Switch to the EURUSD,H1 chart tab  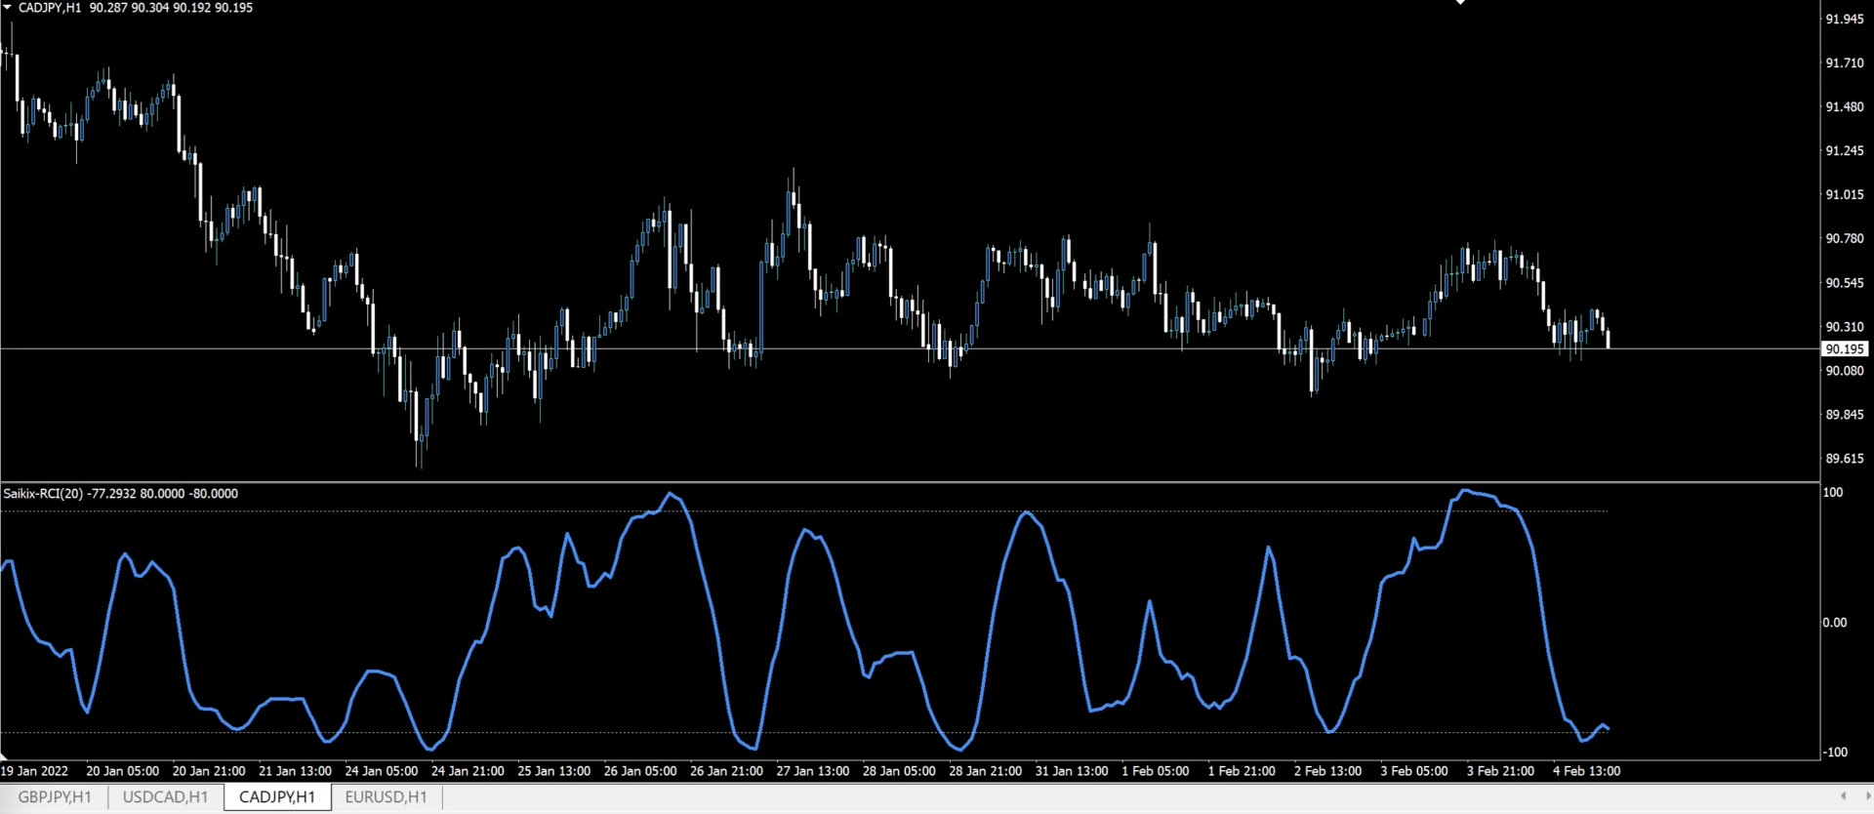coord(386,797)
